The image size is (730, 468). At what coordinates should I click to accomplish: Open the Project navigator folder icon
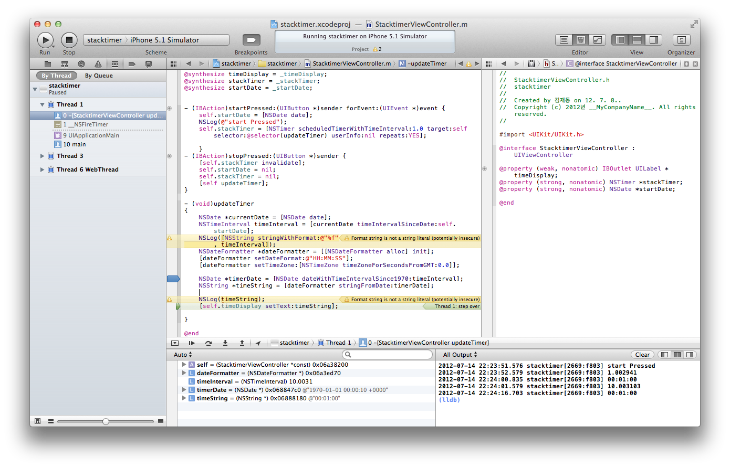48,64
